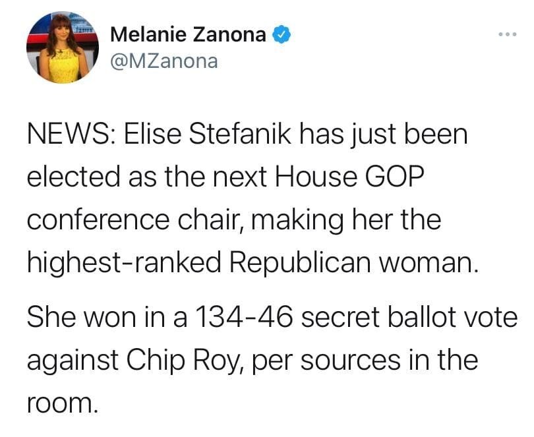Click the phrase secret ballot vote
Screen dimensions: 534x437
pyautogui.click(x=410, y=319)
